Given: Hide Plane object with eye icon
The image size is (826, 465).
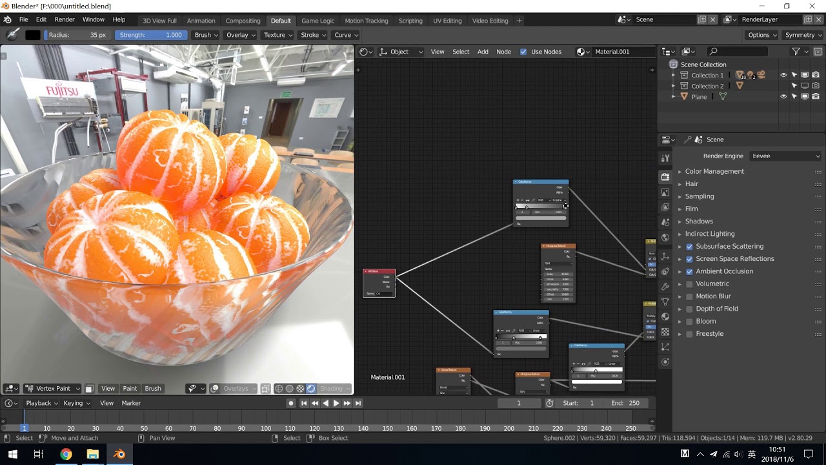Looking at the screenshot, I should point(783,97).
